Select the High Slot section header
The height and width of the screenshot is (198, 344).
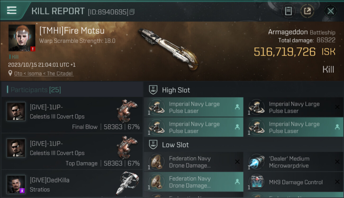point(176,90)
